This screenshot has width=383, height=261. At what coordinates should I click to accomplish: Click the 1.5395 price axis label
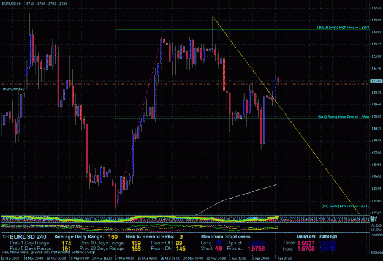pos(376,189)
